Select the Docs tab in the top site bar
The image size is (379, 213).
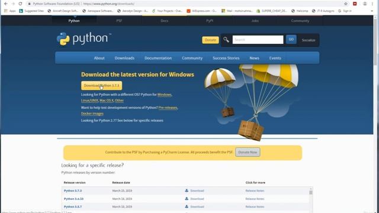[165, 21]
